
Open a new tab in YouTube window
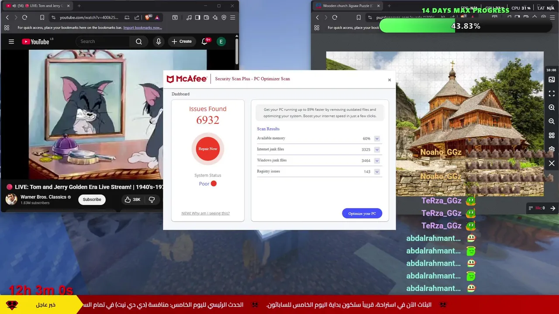pyautogui.click(x=79, y=6)
